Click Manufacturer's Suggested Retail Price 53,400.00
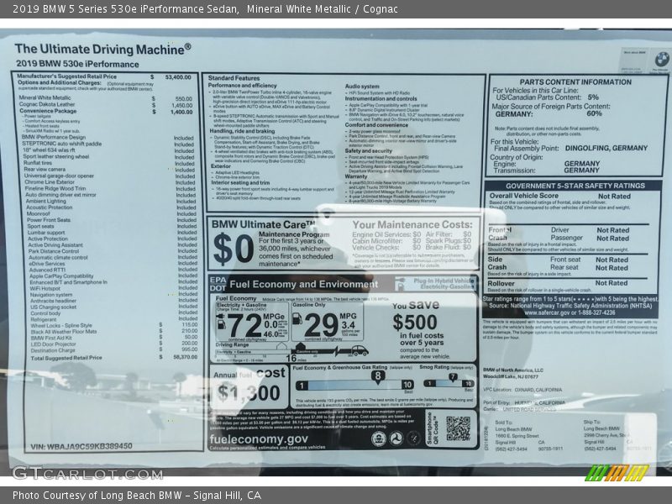The width and height of the screenshot is (672, 504). point(103,76)
